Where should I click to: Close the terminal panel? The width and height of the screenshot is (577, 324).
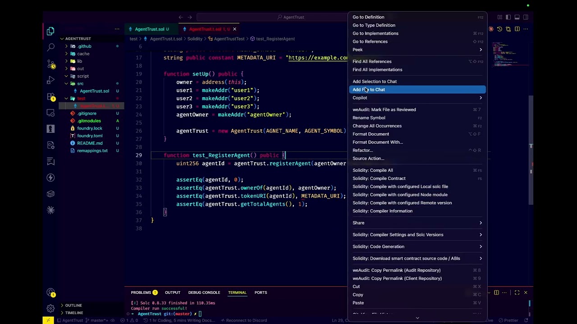click(526, 292)
